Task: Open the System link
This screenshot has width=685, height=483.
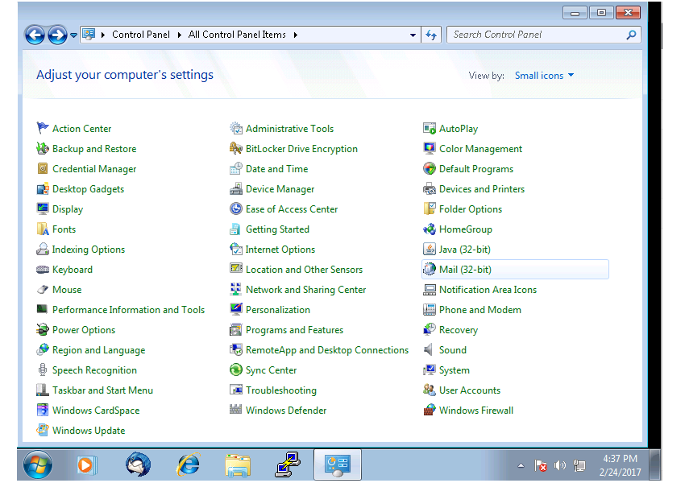Action: [455, 370]
